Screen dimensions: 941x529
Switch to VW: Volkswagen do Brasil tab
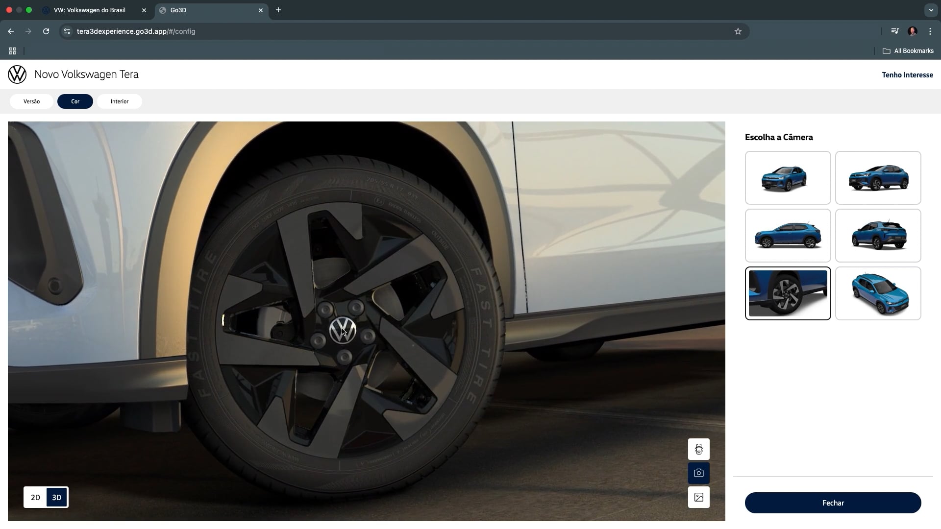point(90,10)
